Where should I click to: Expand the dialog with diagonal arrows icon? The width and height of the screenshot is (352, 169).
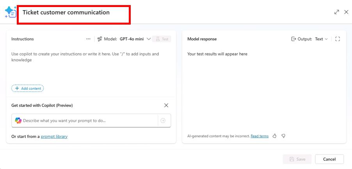click(x=336, y=12)
